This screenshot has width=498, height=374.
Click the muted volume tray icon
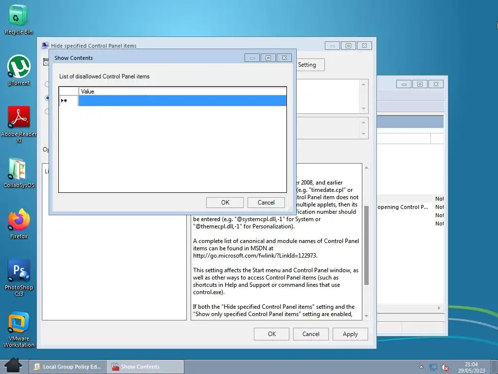tap(445, 367)
